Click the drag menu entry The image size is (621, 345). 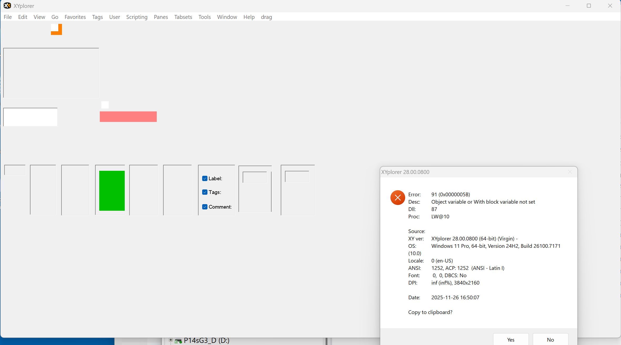[x=266, y=17]
